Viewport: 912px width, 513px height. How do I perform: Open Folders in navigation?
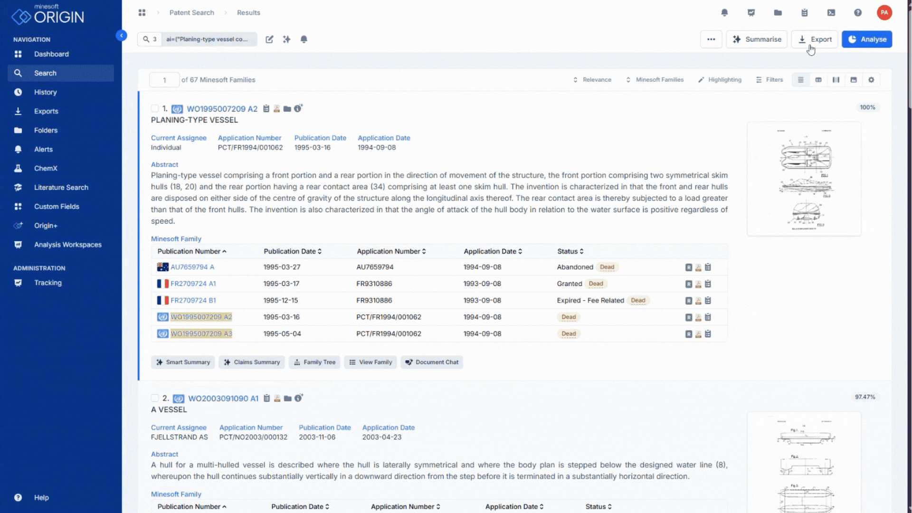coord(61,130)
